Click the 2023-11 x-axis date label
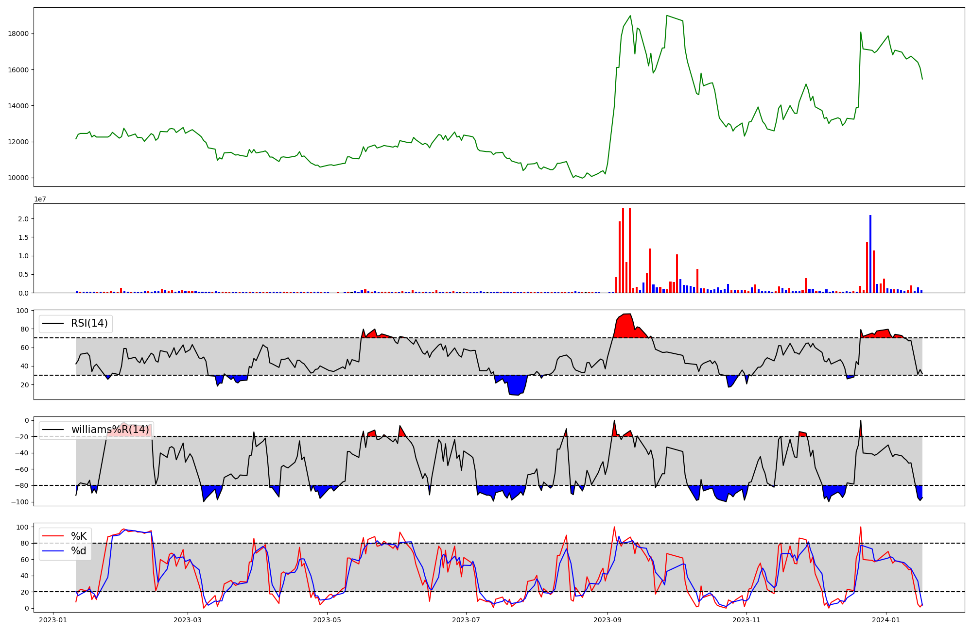This screenshot has width=972, height=631. pyautogui.click(x=746, y=620)
